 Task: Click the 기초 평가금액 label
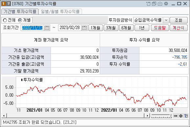tap(26, 50)
